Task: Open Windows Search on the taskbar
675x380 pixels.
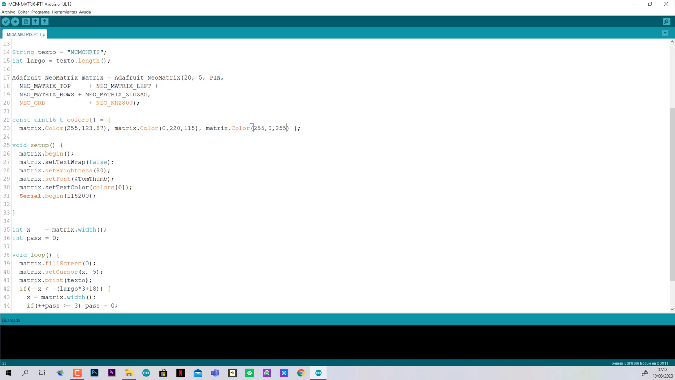Action: point(25,373)
